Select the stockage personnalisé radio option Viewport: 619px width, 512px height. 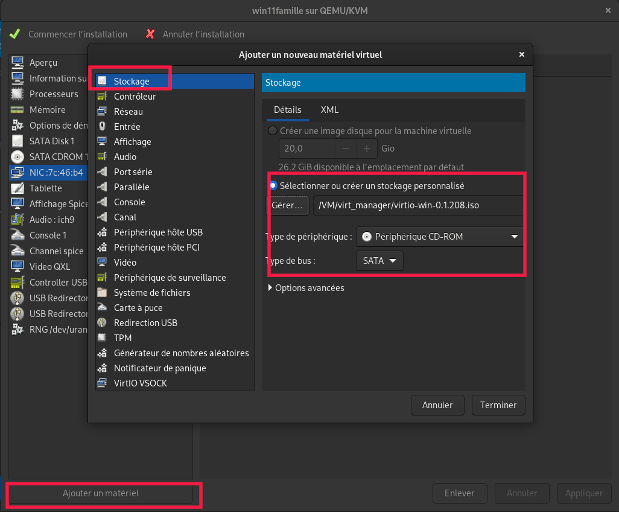[273, 186]
